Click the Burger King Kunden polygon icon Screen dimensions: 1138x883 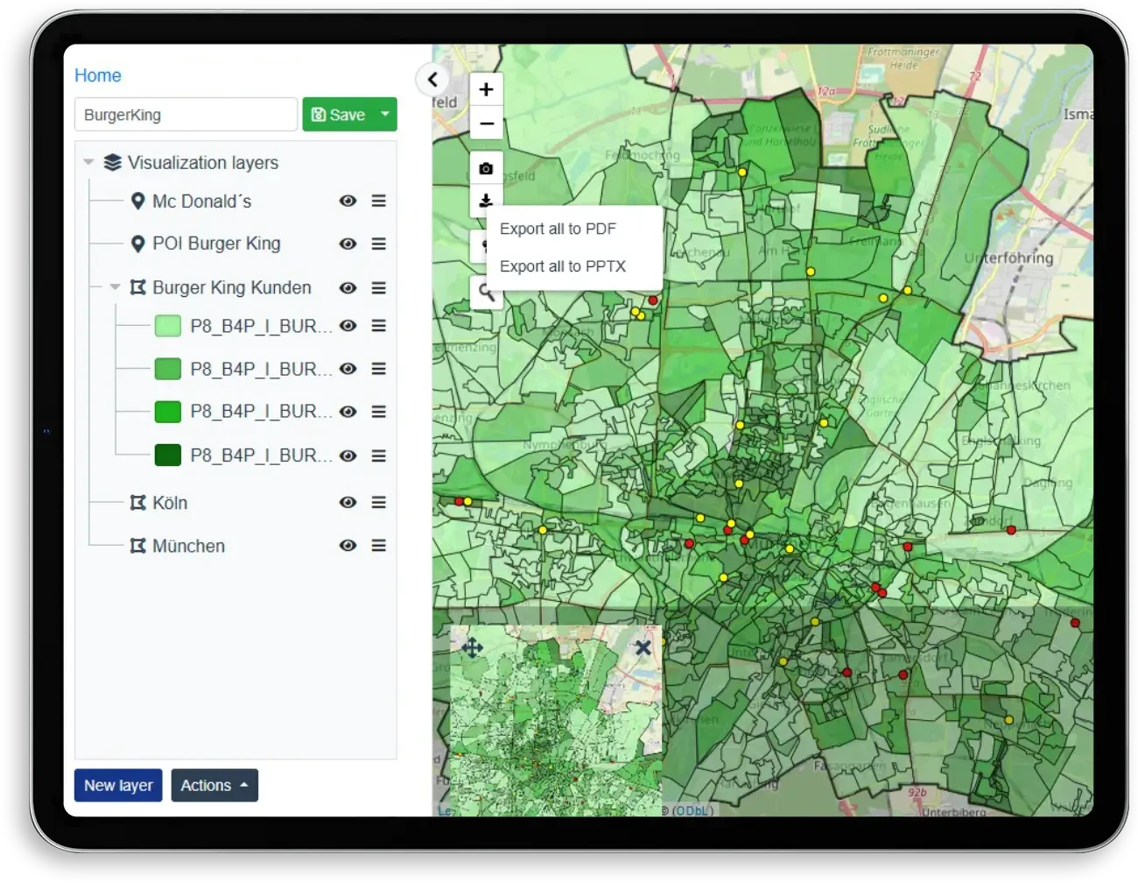(x=137, y=287)
